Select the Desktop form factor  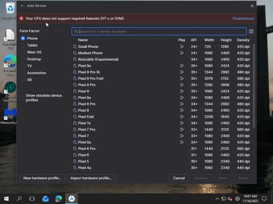click(23, 59)
